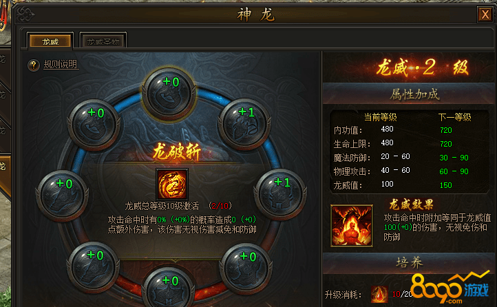Click the upper-left orb showing +0
Image resolution: width=497 pixels, height=307 pixels.
(94, 125)
